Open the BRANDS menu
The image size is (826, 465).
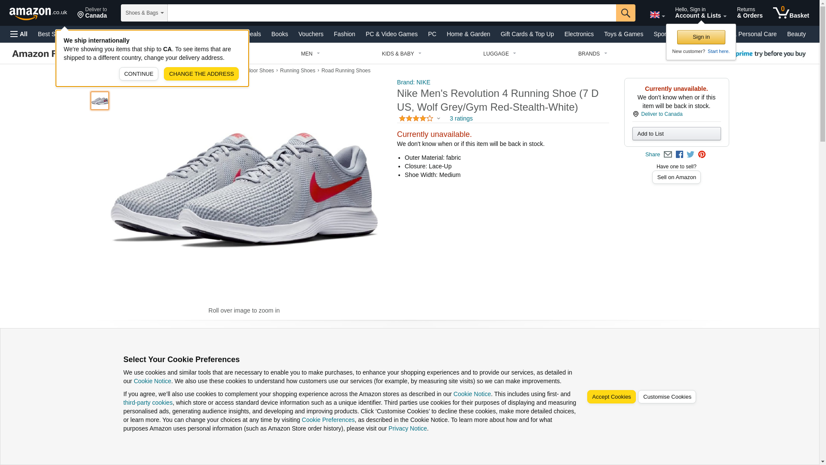592,54
